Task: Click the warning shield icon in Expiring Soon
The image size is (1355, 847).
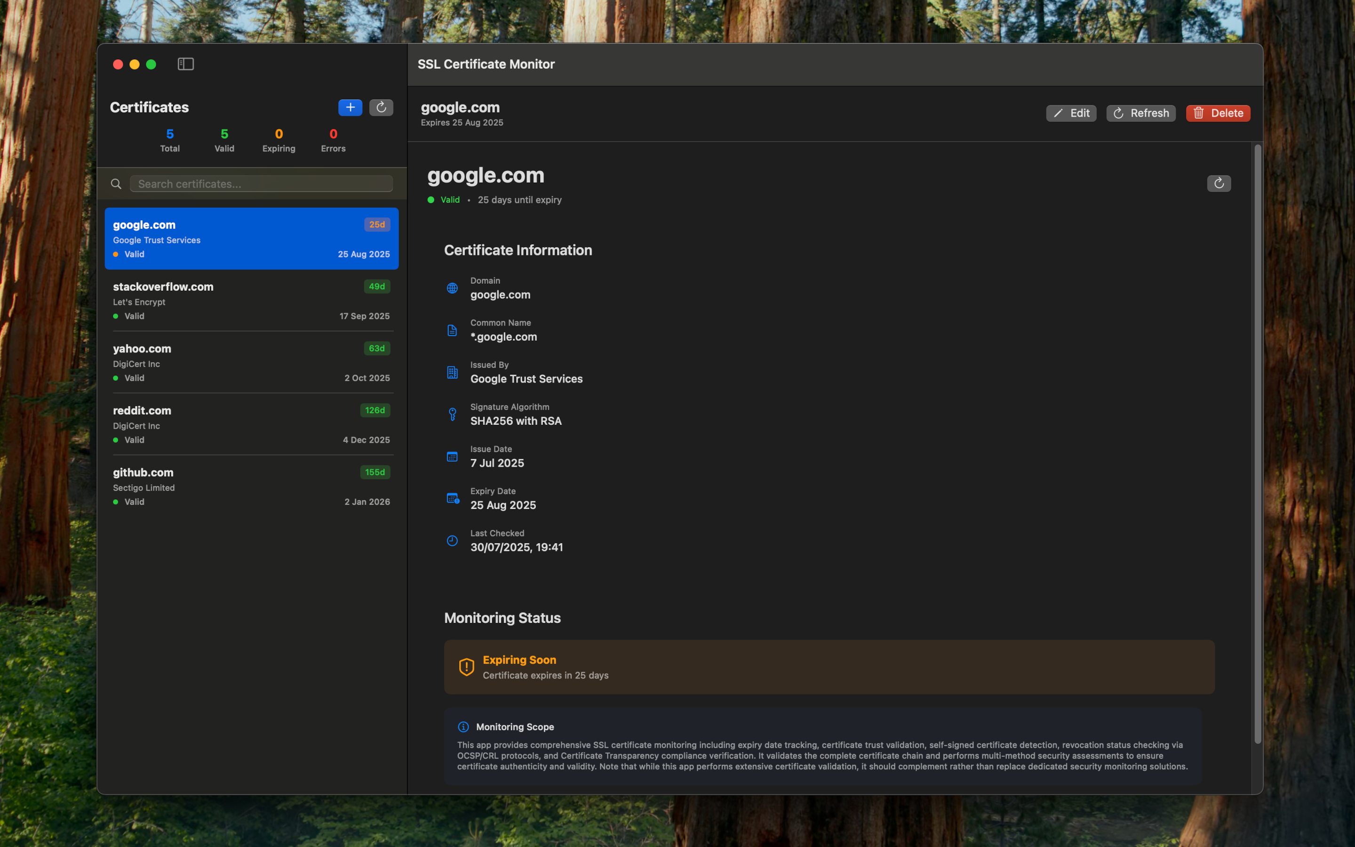Action: [466, 667]
